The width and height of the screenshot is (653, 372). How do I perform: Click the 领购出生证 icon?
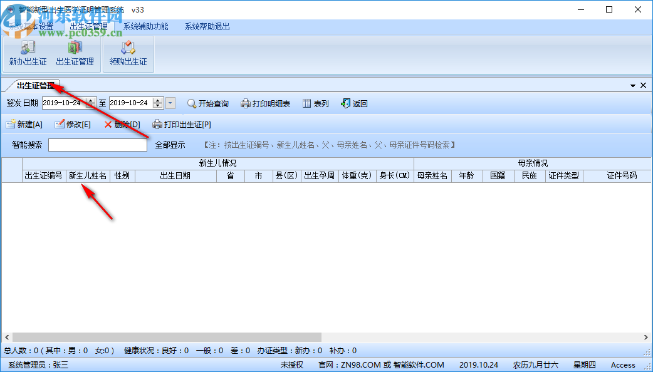(x=128, y=54)
